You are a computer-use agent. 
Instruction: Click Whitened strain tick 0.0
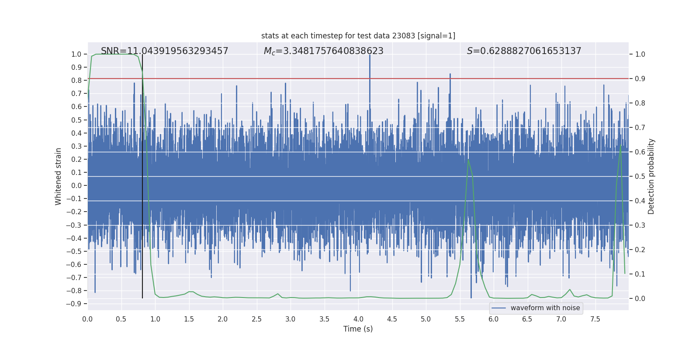pyautogui.click(x=76, y=185)
